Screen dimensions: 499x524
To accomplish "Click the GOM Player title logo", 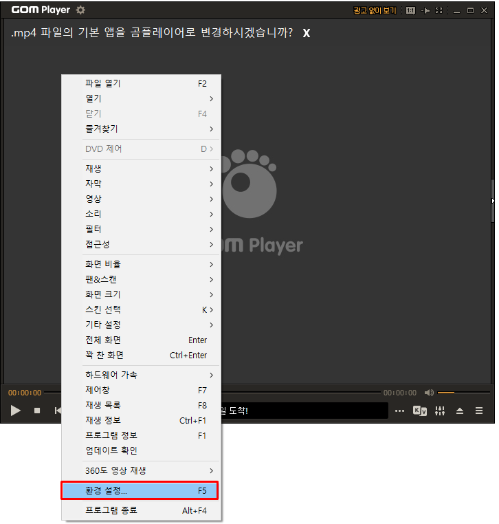I will [x=41, y=10].
